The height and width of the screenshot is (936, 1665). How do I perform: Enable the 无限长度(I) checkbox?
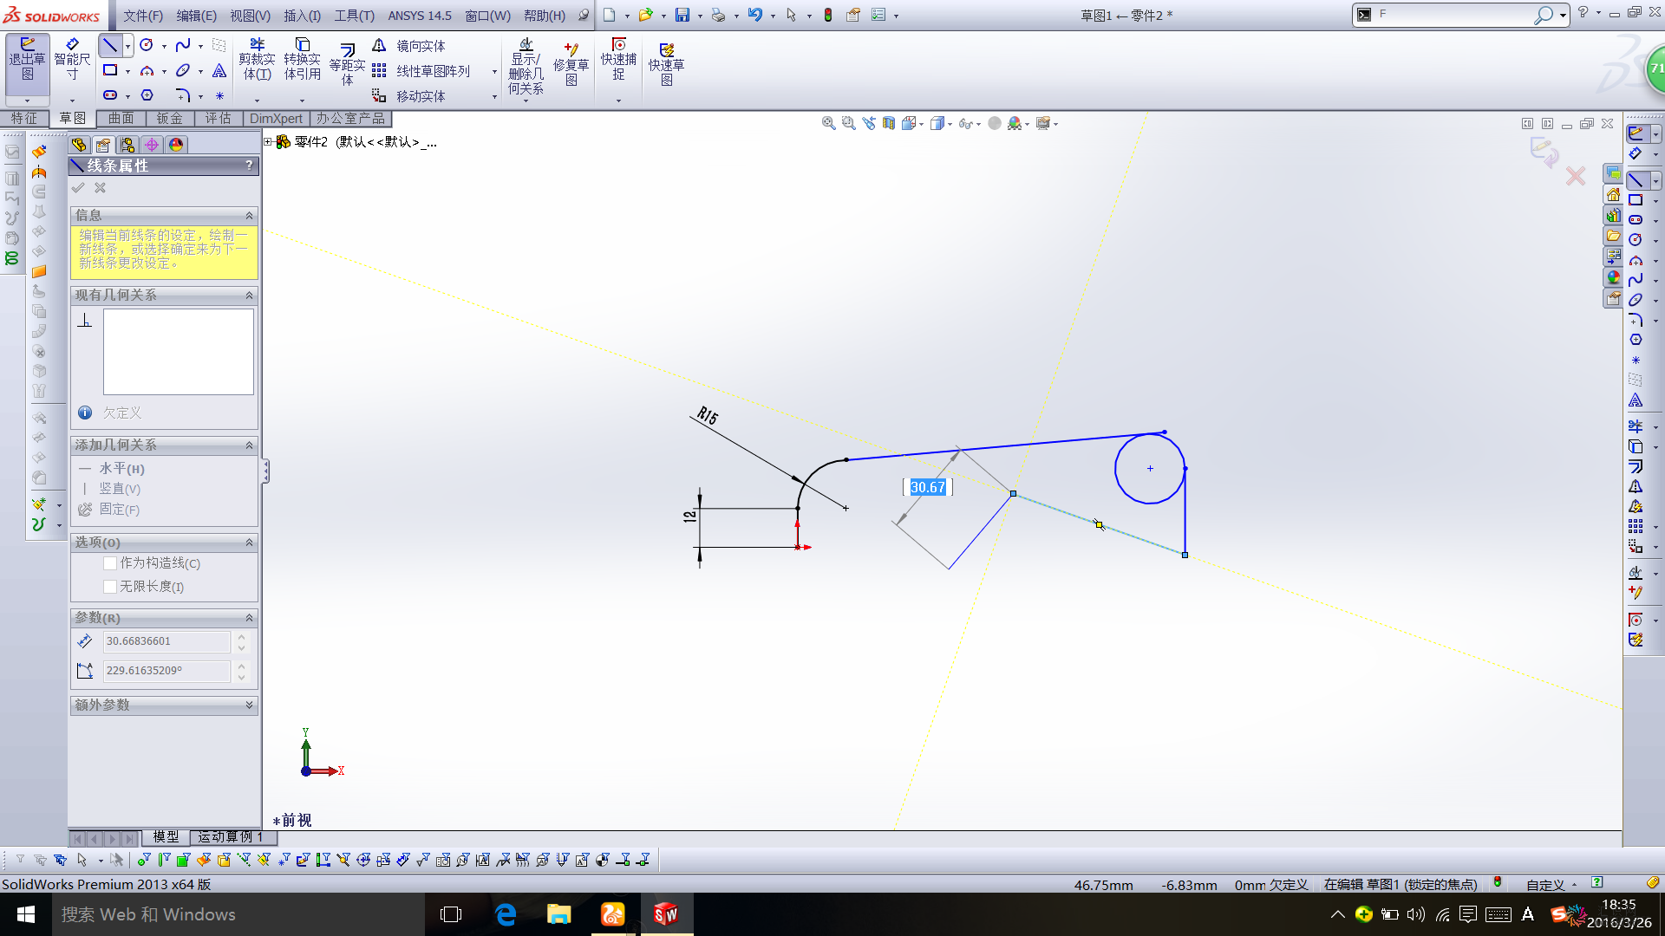click(110, 587)
